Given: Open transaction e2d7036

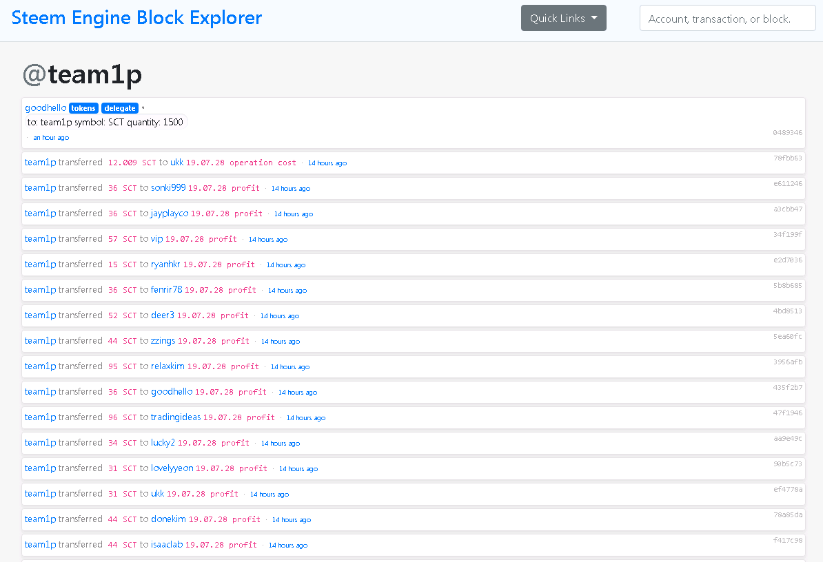Looking at the screenshot, I should pyautogui.click(x=787, y=260).
